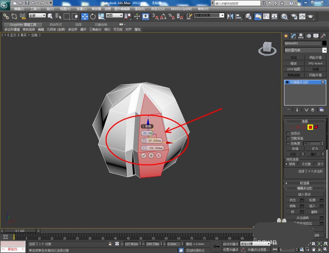Open Render Setup teapot icon

tap(294, 16)
